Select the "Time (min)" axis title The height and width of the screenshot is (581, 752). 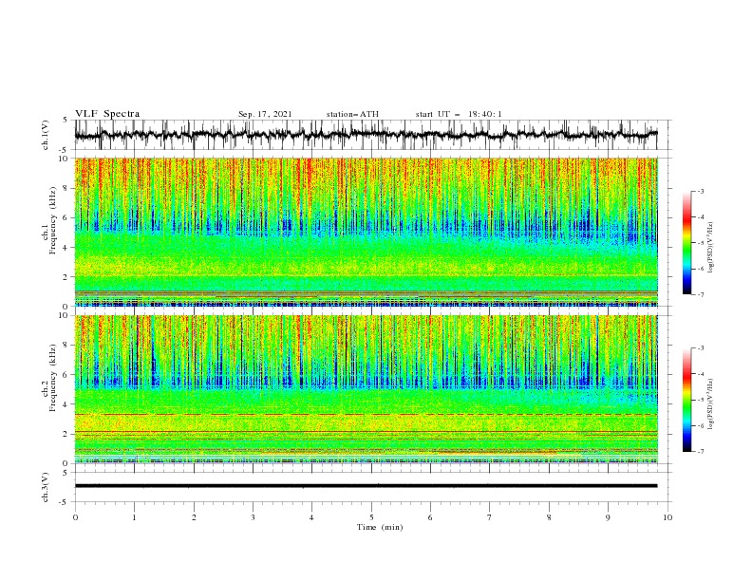[x=380, y=527]
